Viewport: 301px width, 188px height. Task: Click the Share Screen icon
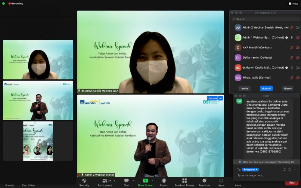(x=145, y=181)
